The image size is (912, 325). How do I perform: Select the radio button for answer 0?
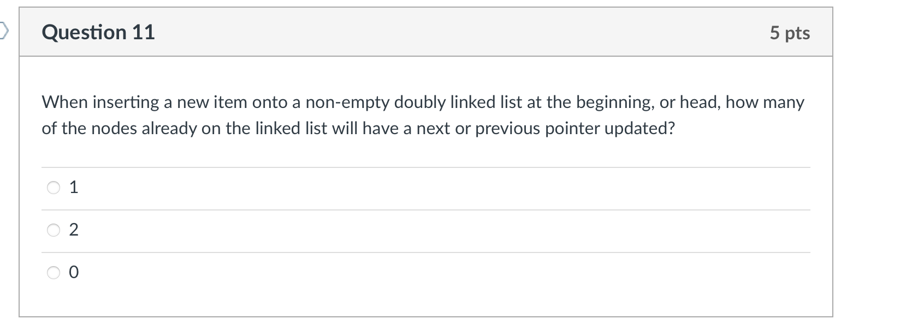(x=53, y=273)
